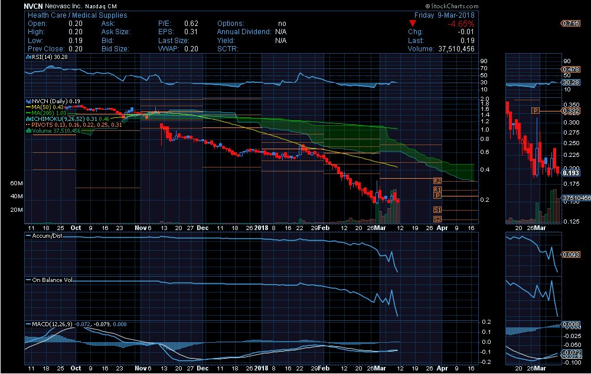Click the NVCN (Daily) candlestick legend icon

point(28,101)
